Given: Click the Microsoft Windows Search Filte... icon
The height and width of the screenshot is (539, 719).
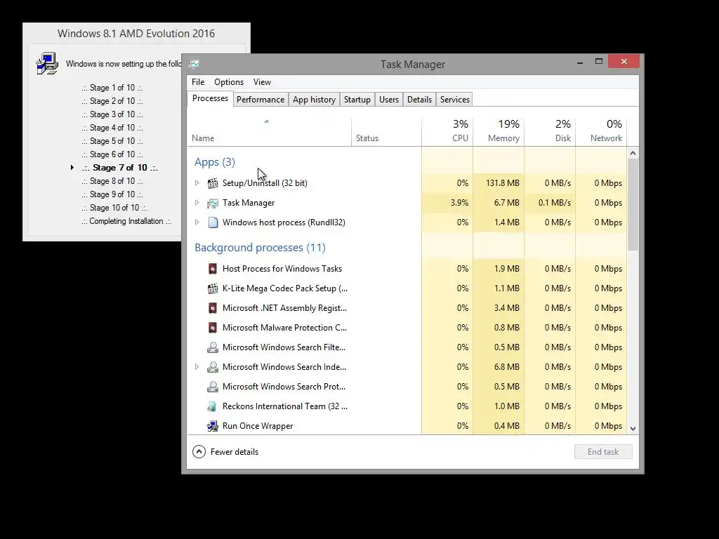Looking at the screenshot, I should click(212, 348).
